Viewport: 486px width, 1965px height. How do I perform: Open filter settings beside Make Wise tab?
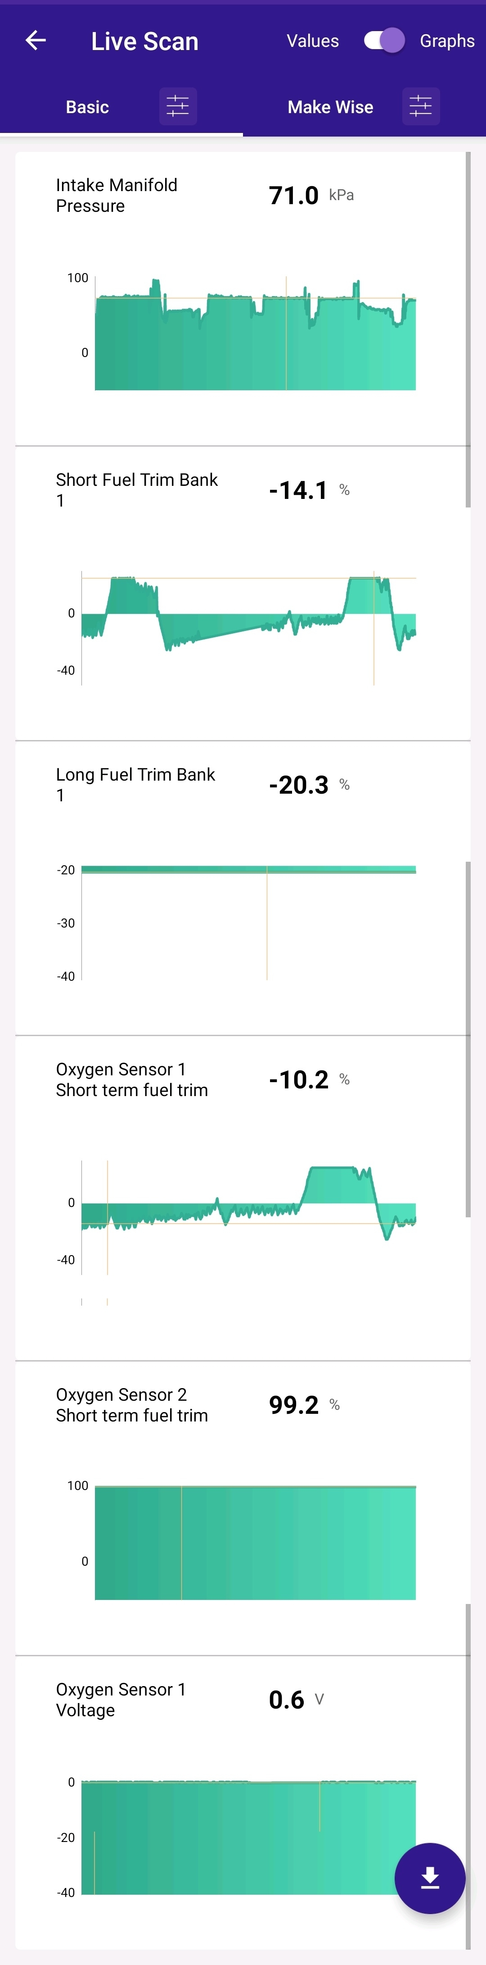(x=420, y=106)
